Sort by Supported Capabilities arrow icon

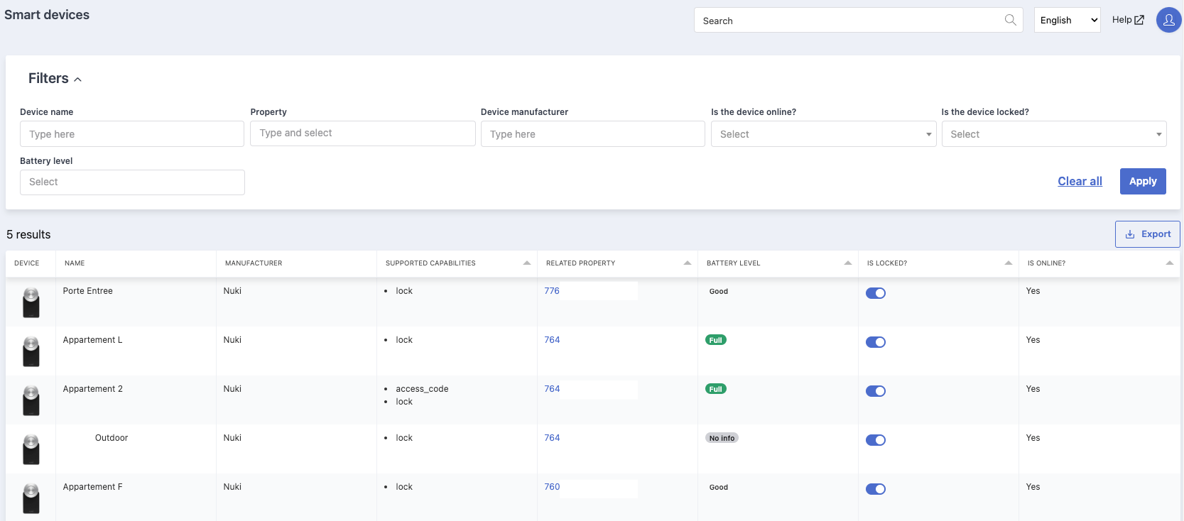tap(527, 263)
